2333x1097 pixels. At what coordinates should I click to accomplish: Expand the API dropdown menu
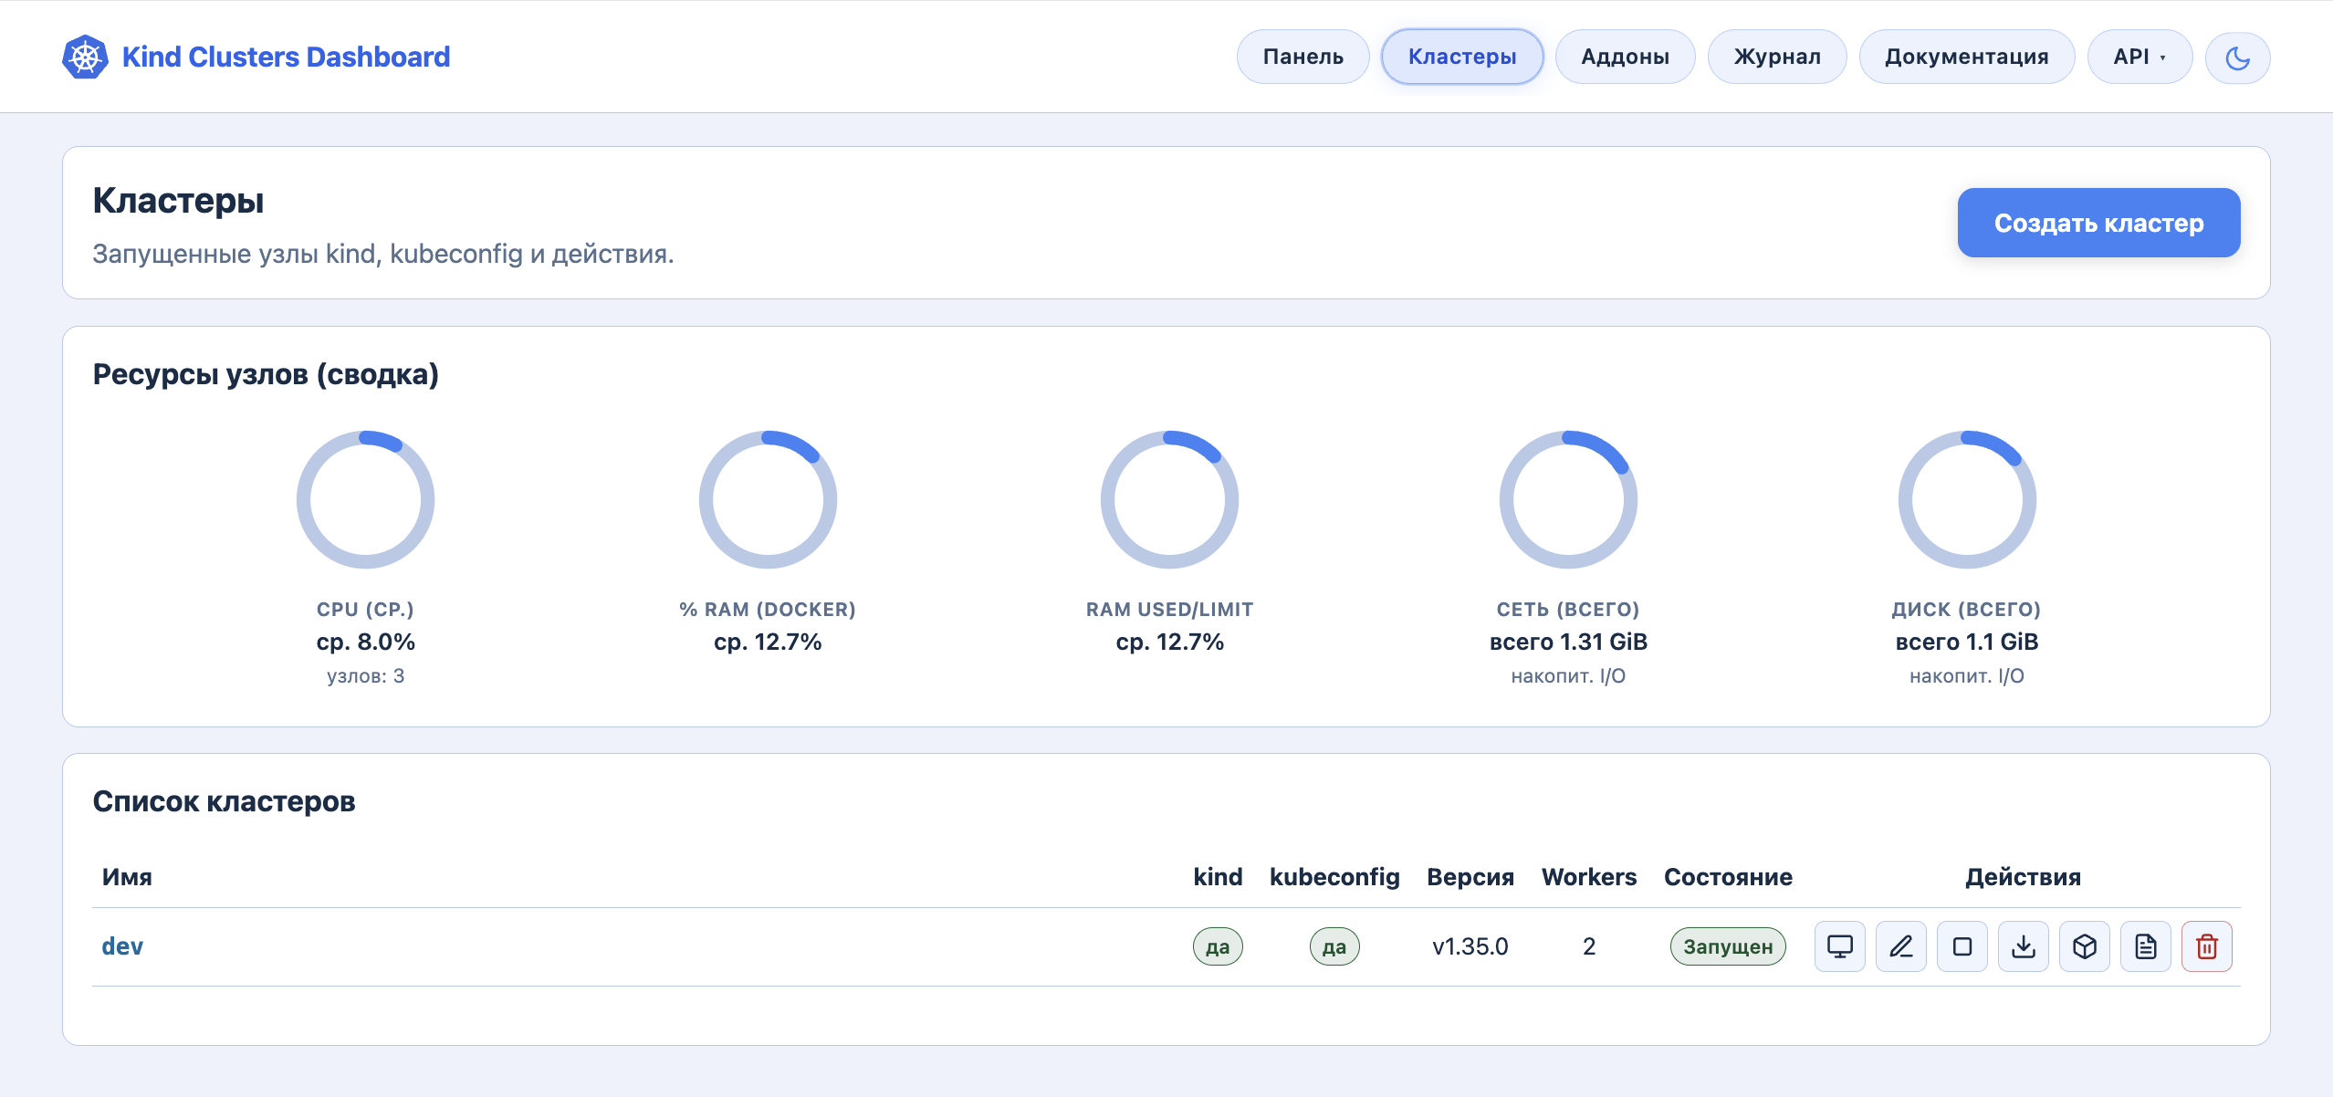click(2139, 57)
